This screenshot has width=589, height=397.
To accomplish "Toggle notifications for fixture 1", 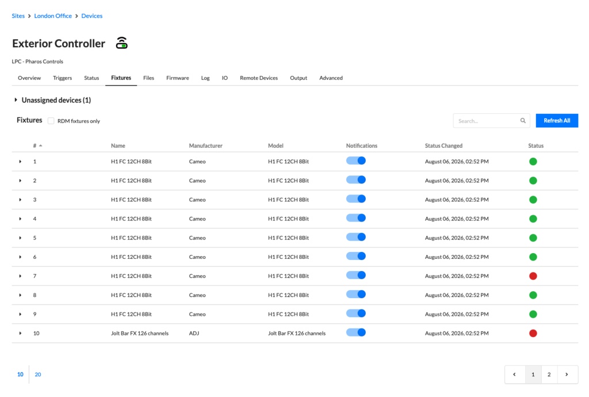I will click(x=355, y=161).
